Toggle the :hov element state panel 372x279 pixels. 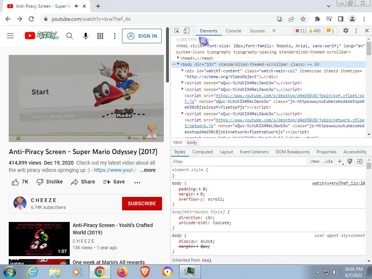315,162
